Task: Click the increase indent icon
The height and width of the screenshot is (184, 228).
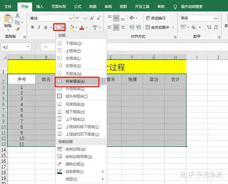Action: tap(138, 27)
